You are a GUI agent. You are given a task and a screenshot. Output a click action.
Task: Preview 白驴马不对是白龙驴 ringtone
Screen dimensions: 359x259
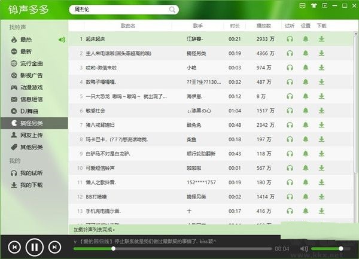(x=290, y=154)
